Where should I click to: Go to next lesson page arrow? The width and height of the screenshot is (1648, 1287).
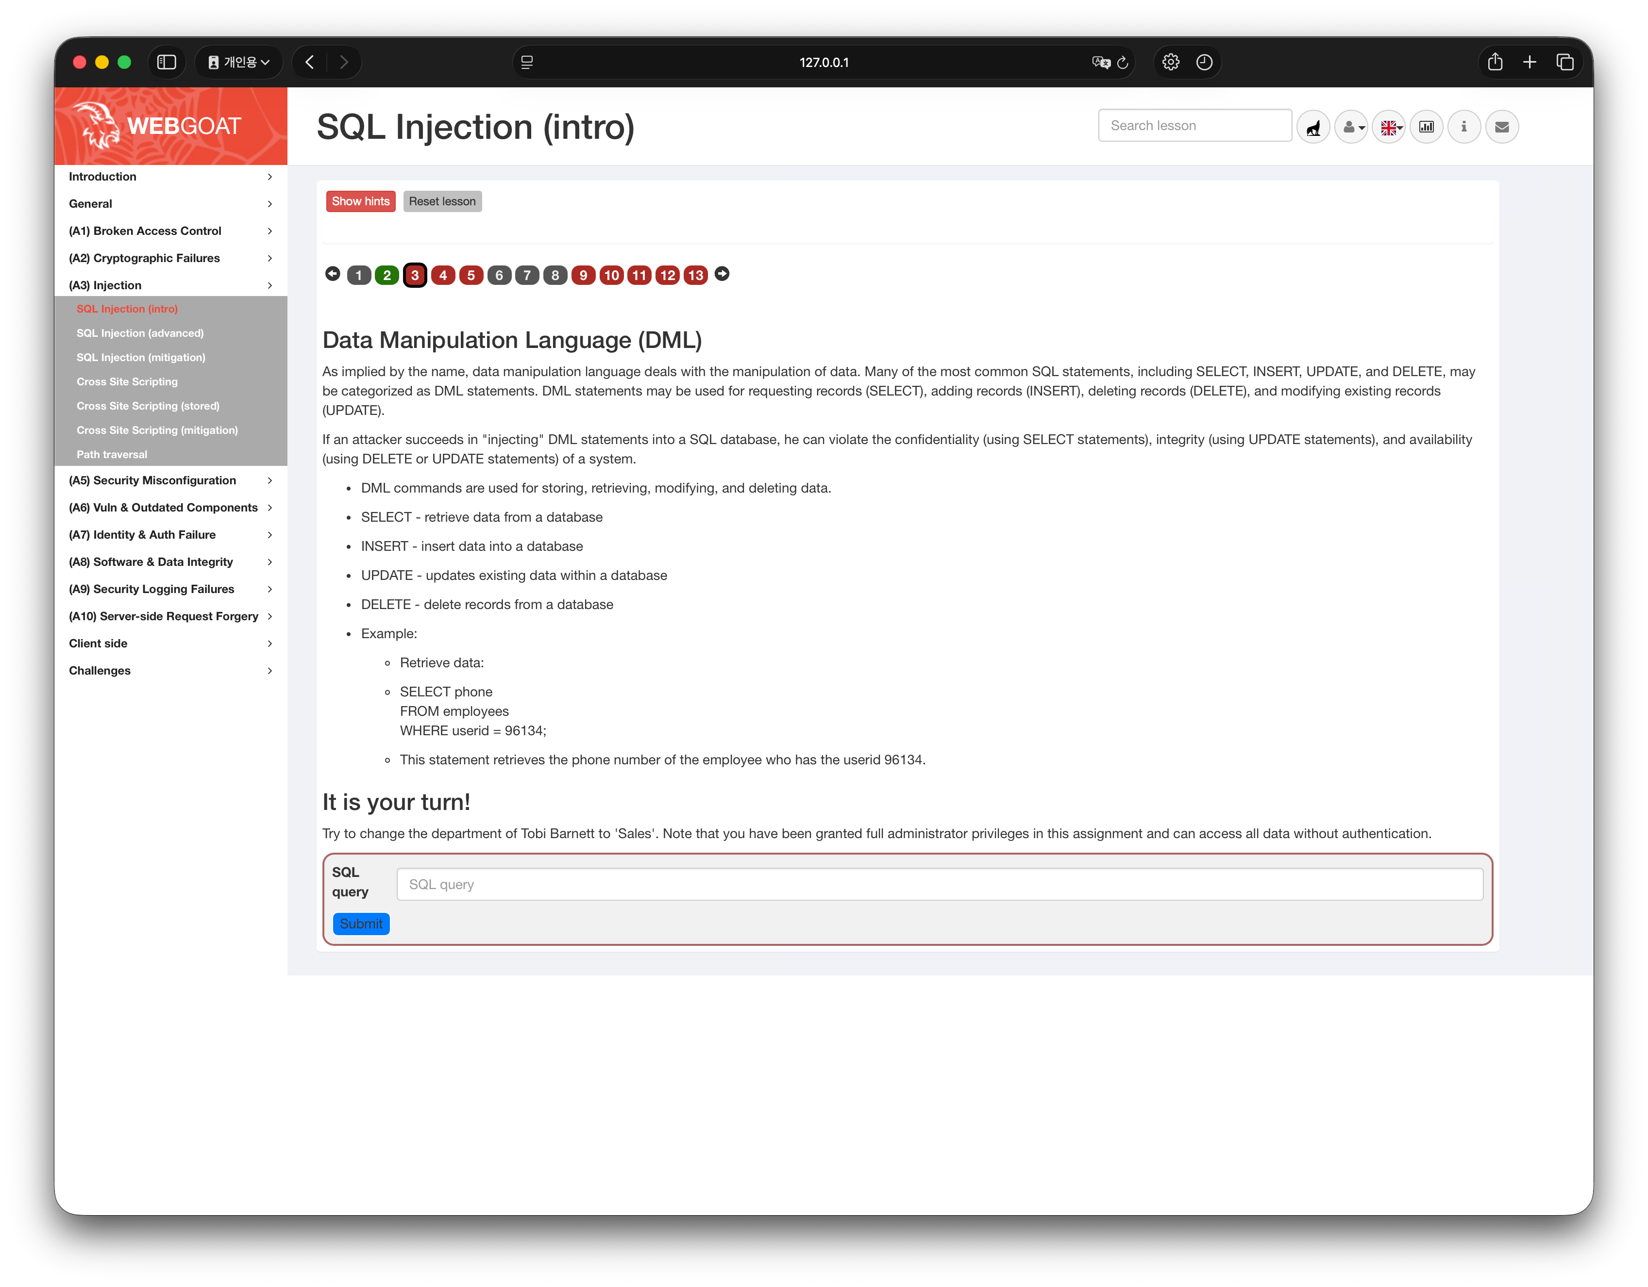[x=722, y=274]
